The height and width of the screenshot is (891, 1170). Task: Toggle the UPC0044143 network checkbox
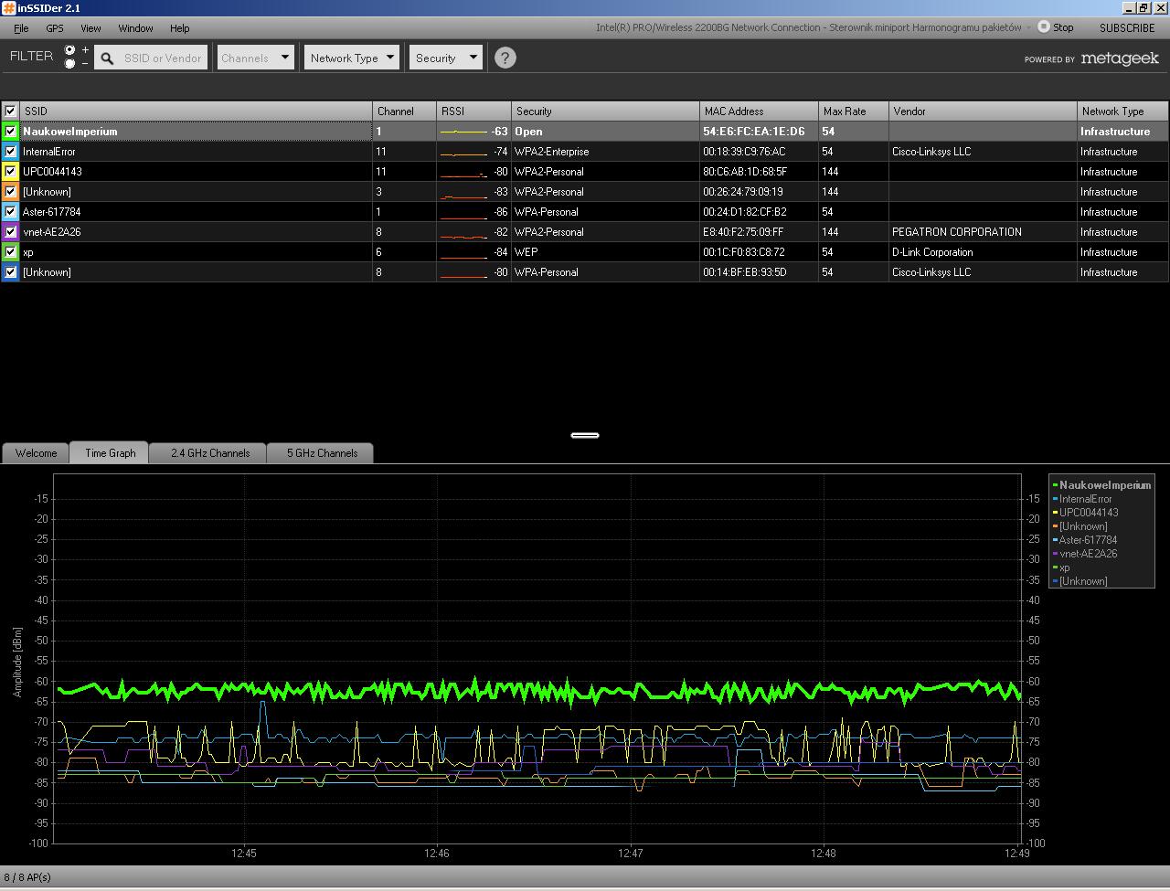pos(11,172)
